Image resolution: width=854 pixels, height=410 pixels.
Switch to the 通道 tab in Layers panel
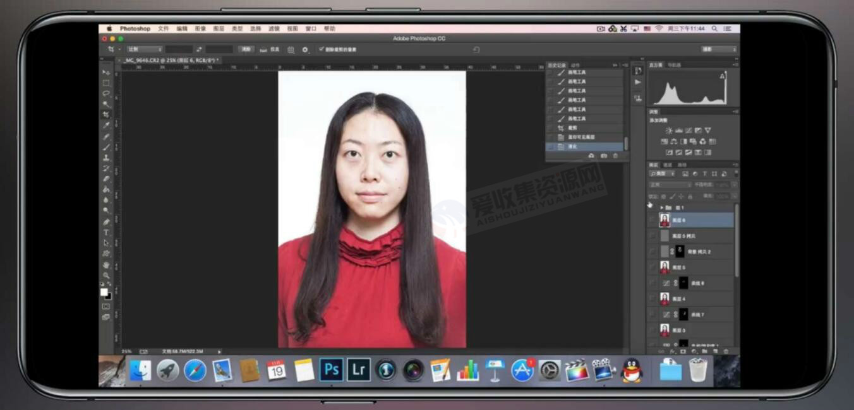pos(669,163)
